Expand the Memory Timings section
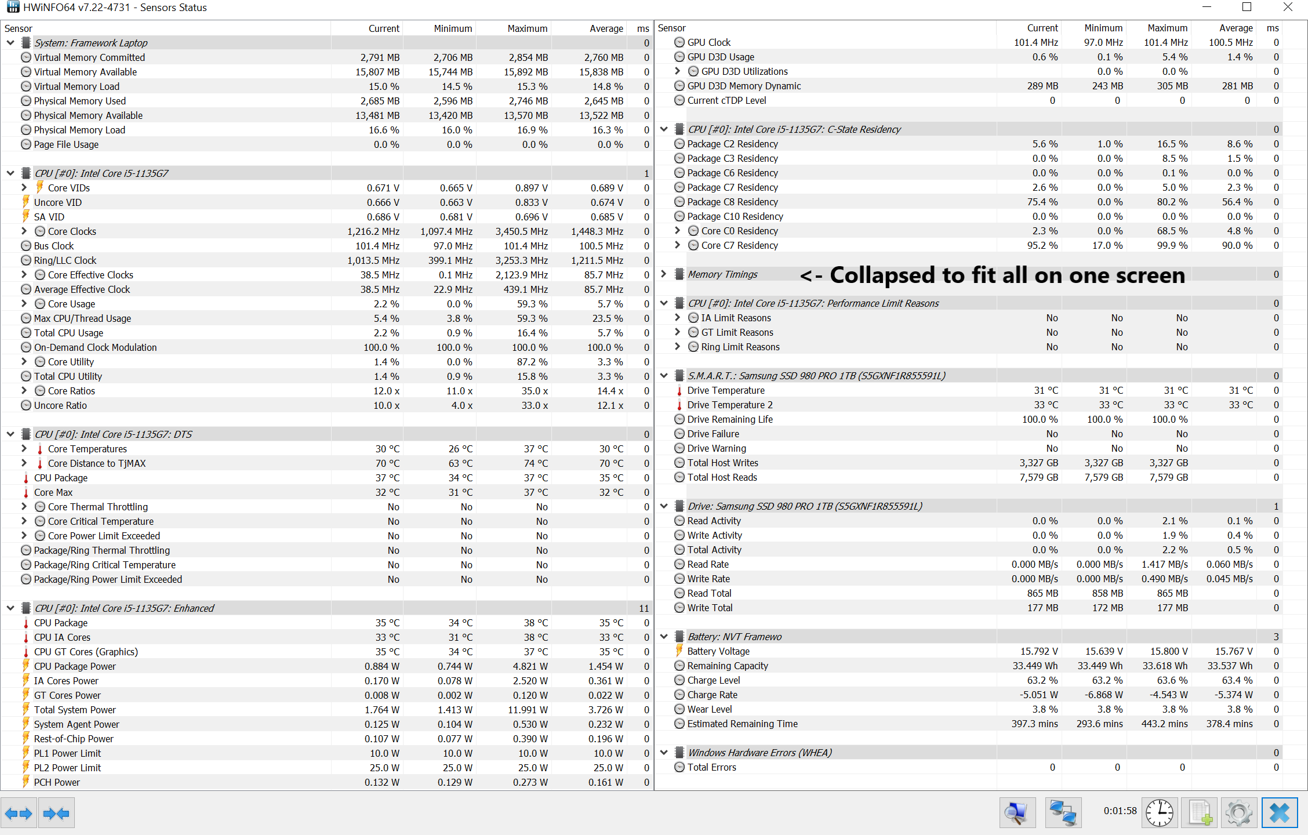 (664, 274)
